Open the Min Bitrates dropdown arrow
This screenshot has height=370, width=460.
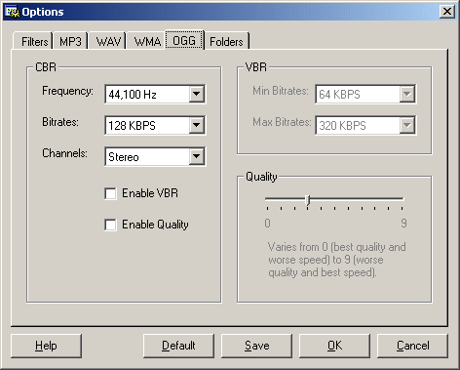[407, 94]
